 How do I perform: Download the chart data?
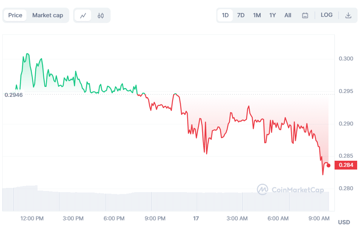pos(348,15)
